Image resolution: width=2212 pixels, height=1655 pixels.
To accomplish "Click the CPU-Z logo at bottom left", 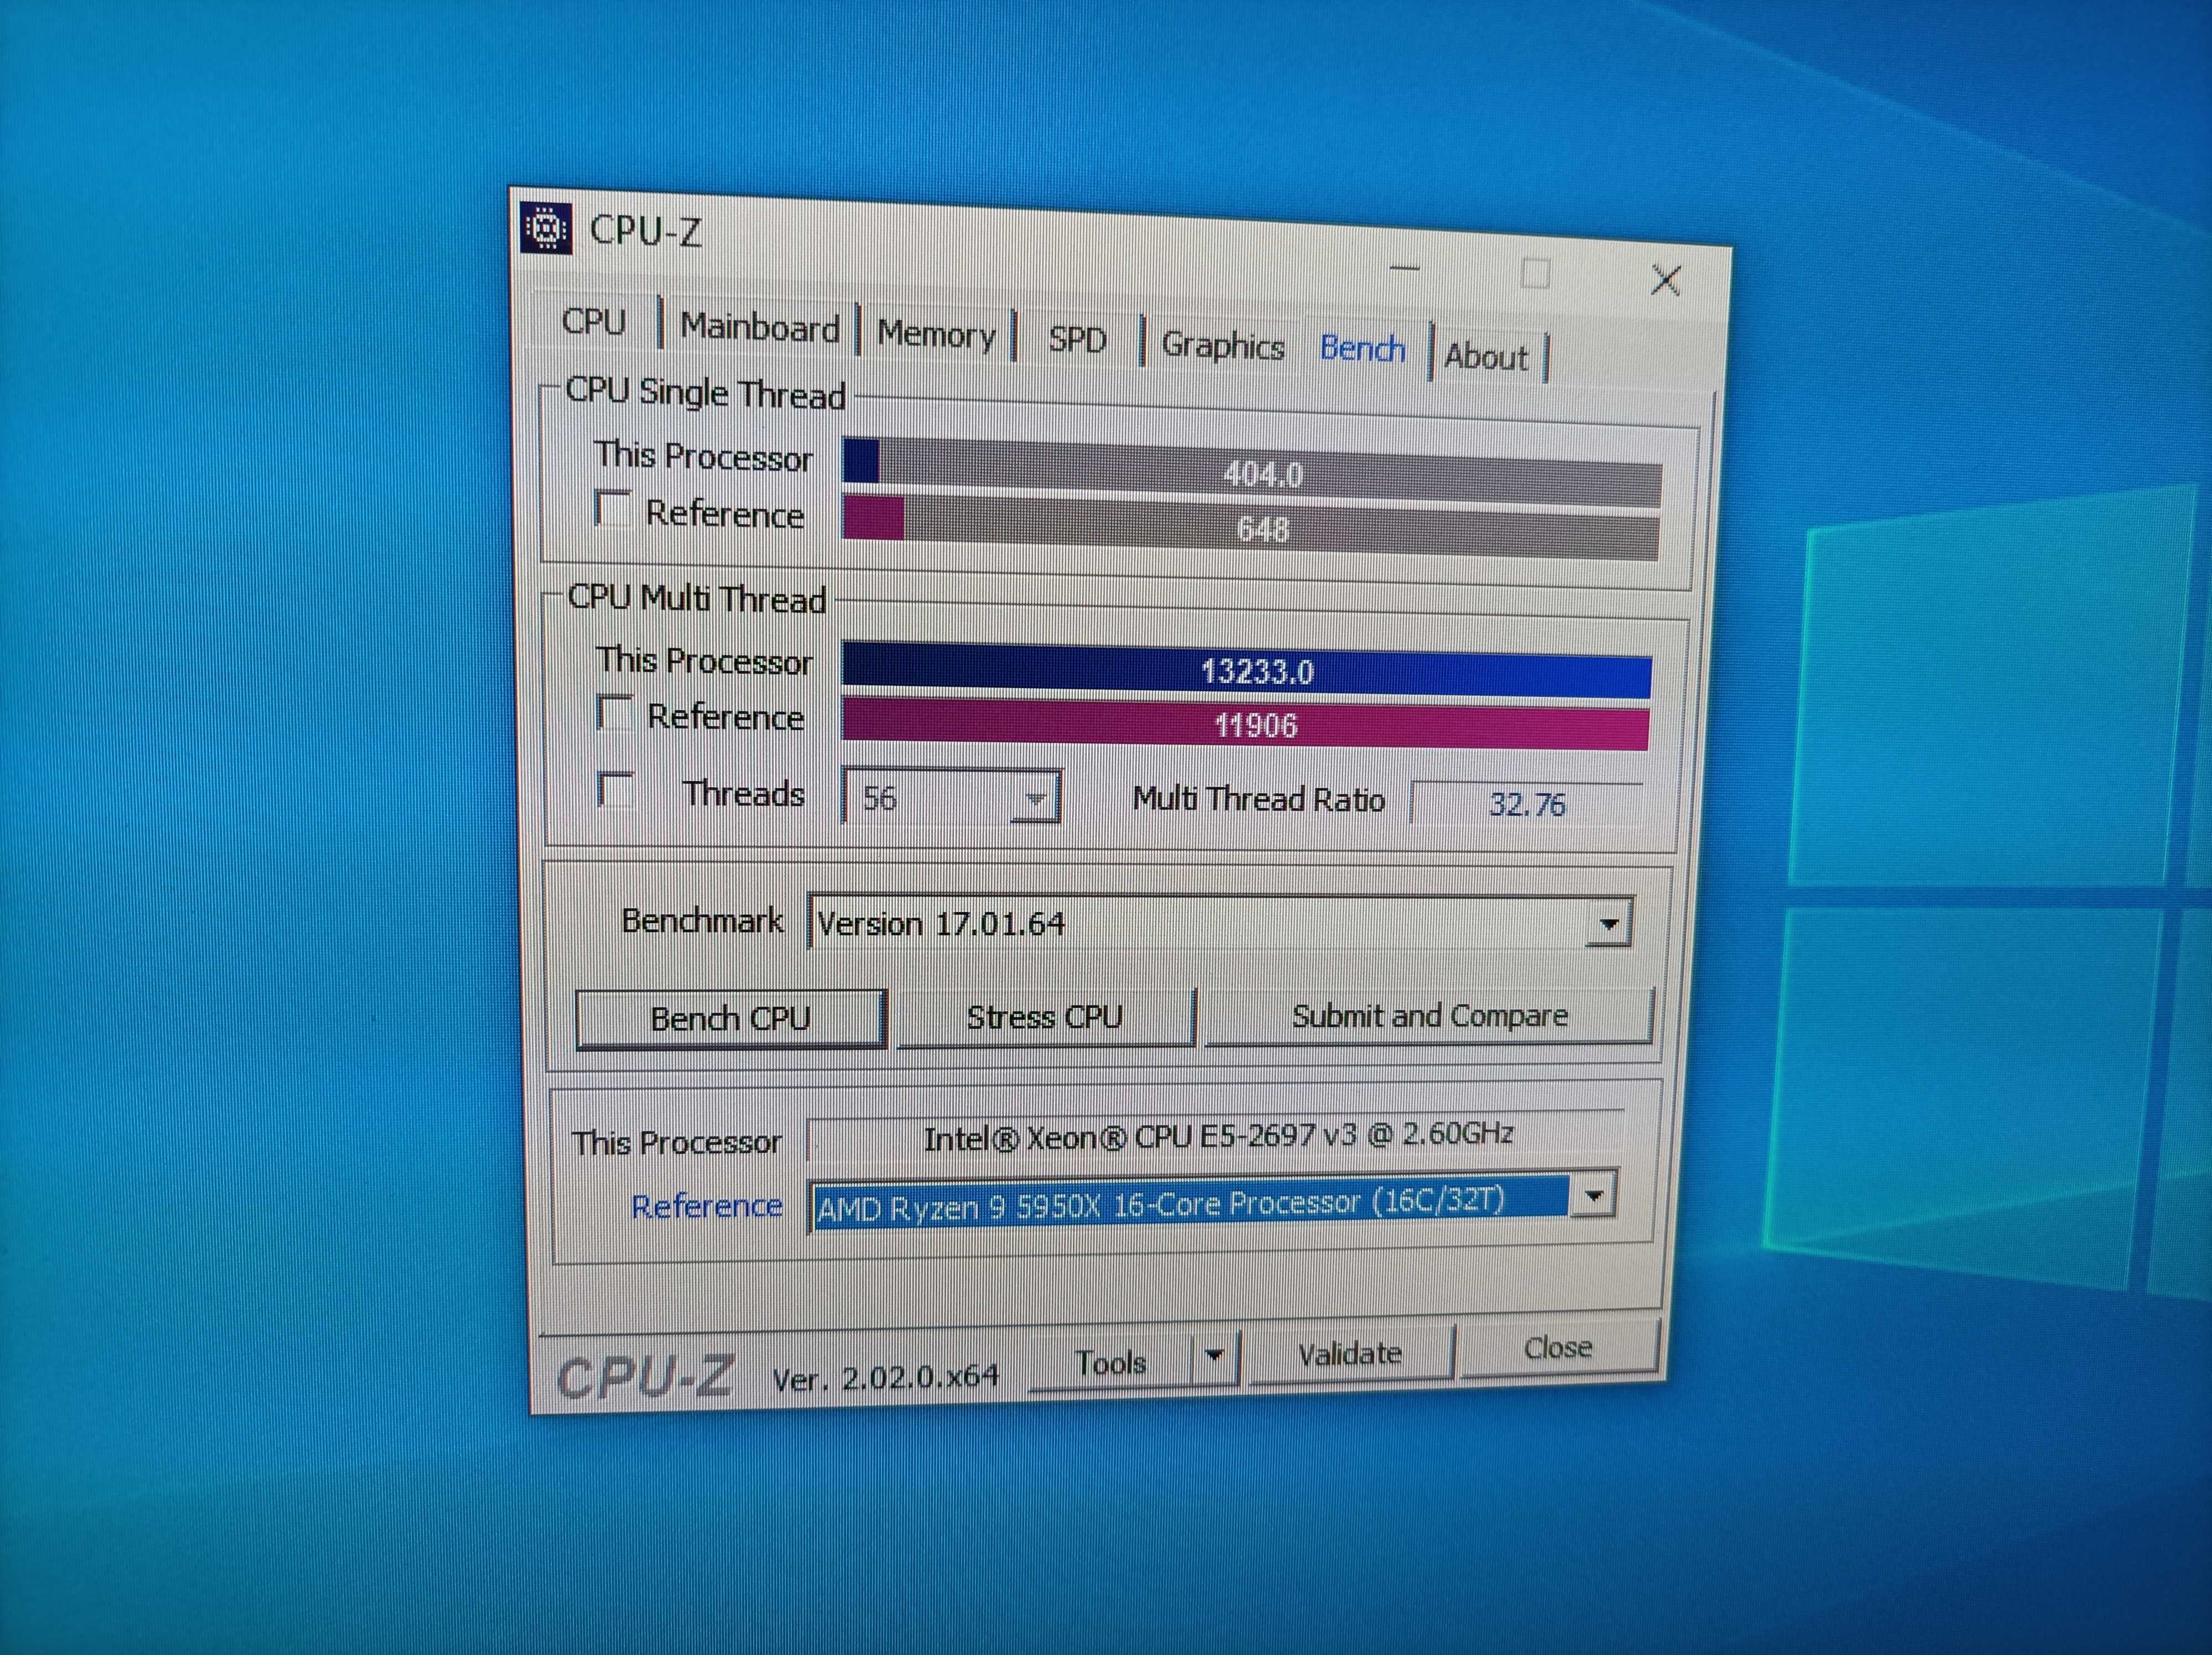I will 645,1378.
